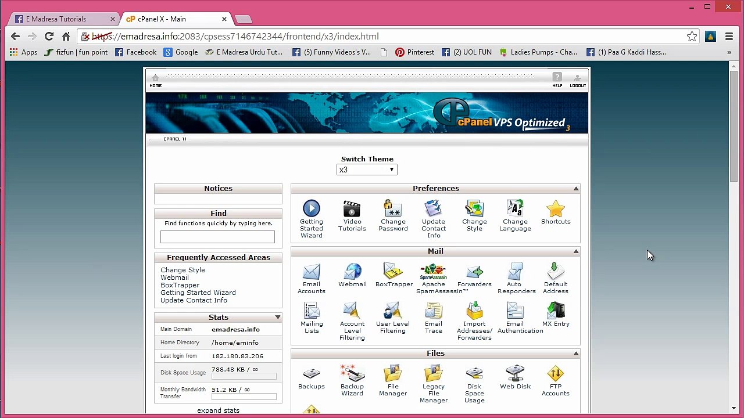
Task: Collapse the Stats panel arrow
Action: pyautogui.click(x=278, y=318)
